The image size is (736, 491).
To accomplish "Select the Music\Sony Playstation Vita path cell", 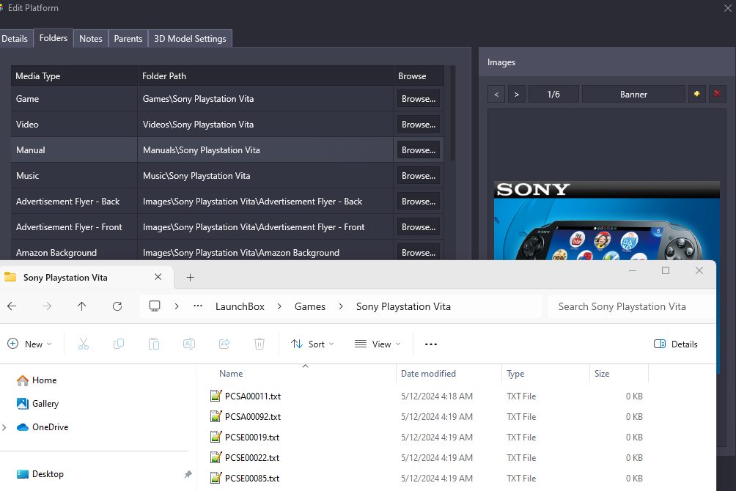I will tap(265, 176).
